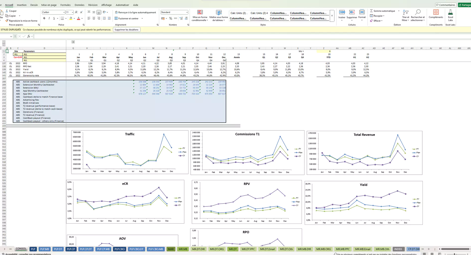Image resolution: width=471 pixels, height=255 pixels.
Task: Click the Reproduire la mise en forme paintbrush
Action: coord(7,21)
